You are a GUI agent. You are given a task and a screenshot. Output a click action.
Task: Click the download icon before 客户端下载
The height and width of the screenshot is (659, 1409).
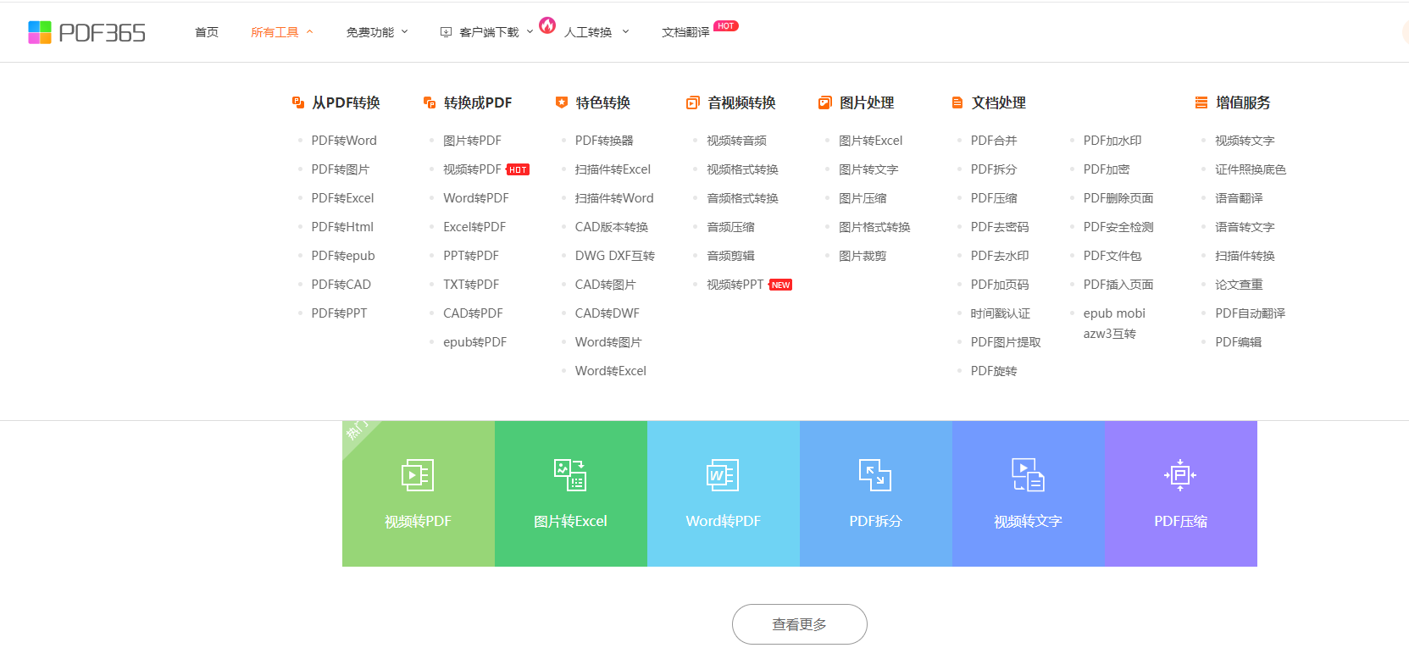pyautogui.click(x=446, y=32)
